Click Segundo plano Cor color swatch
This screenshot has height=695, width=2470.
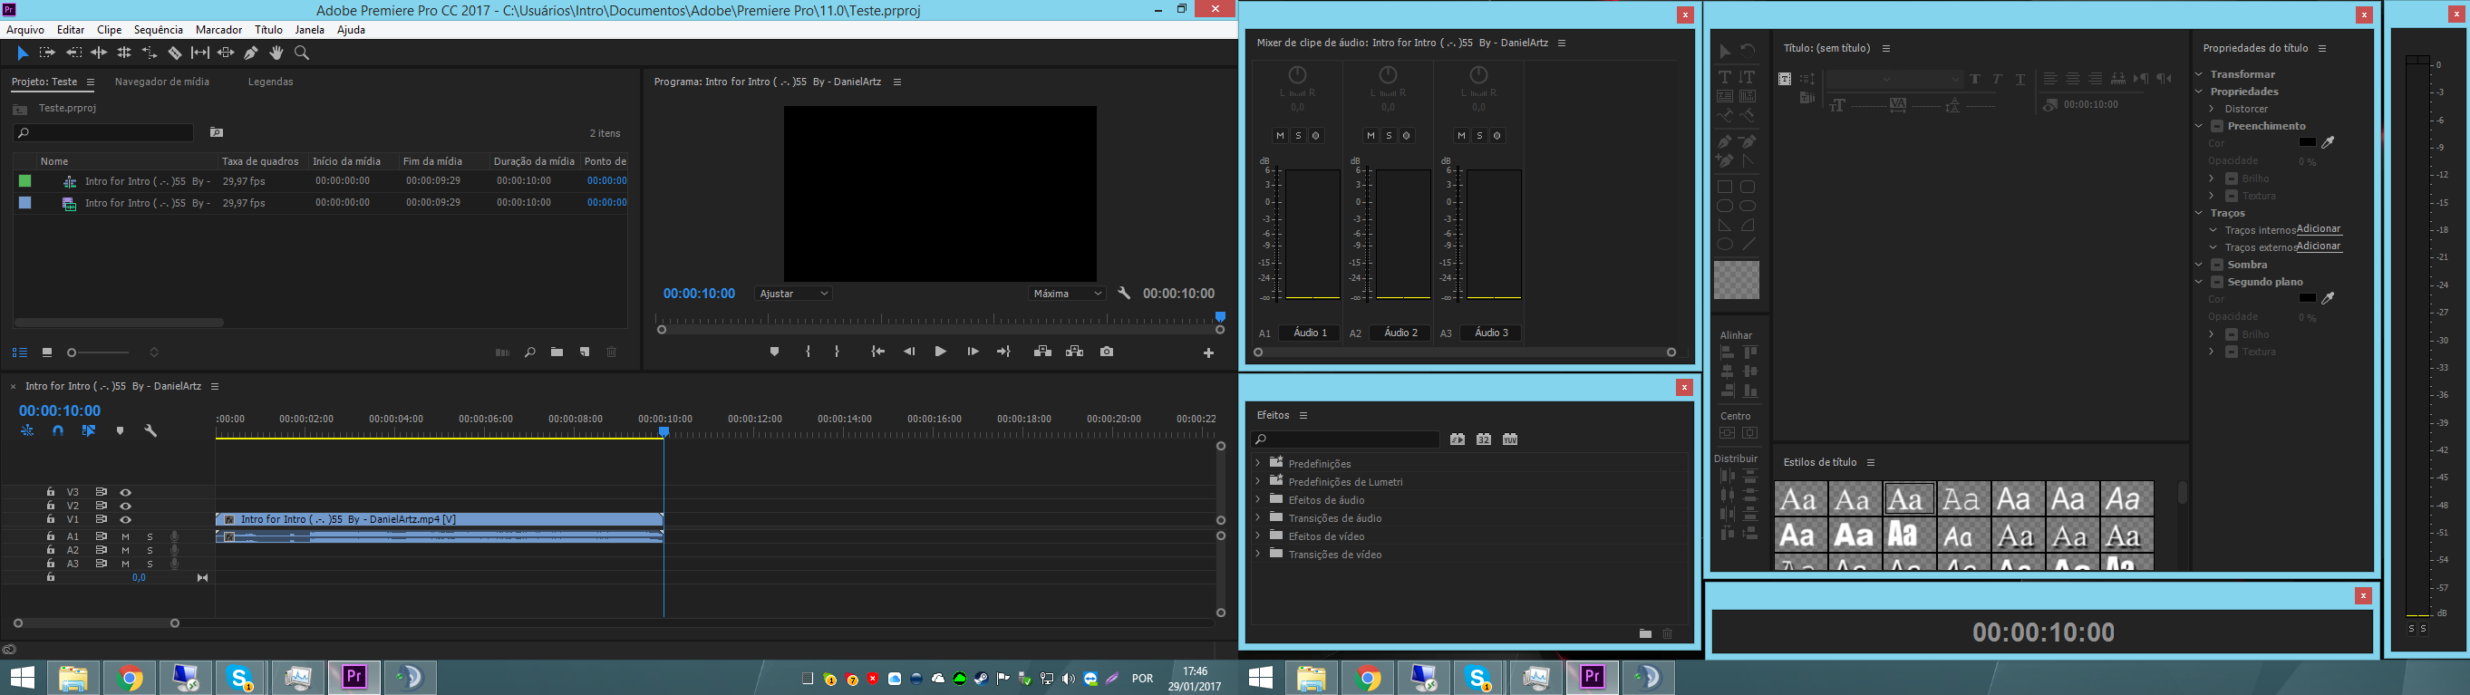(x=2308, y=299)
